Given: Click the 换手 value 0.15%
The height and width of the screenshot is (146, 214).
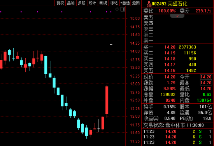Looking at the screenshot, I should coord(170,107).
